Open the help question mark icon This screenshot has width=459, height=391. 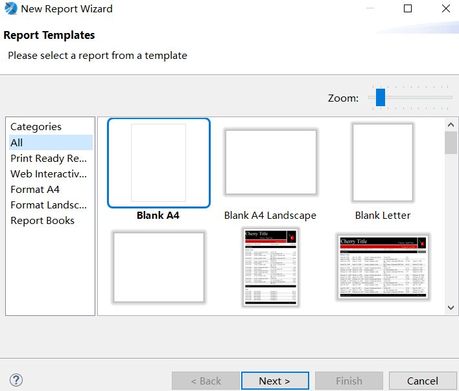point(16,380)
